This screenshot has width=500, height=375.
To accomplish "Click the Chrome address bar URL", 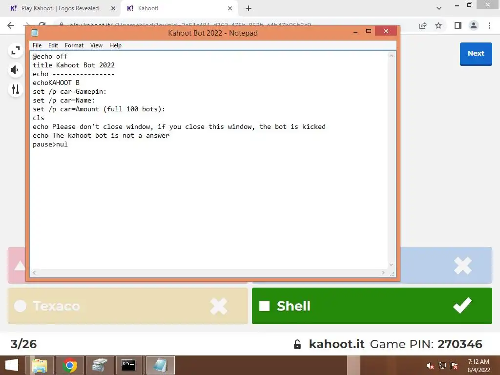I will tap(190, 25).
